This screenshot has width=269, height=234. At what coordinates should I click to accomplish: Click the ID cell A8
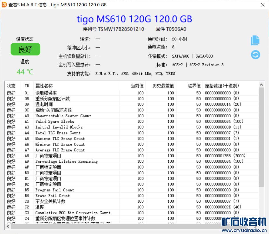27,156
